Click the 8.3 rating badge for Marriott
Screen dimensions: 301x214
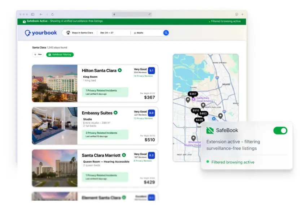tap(152, 155)
